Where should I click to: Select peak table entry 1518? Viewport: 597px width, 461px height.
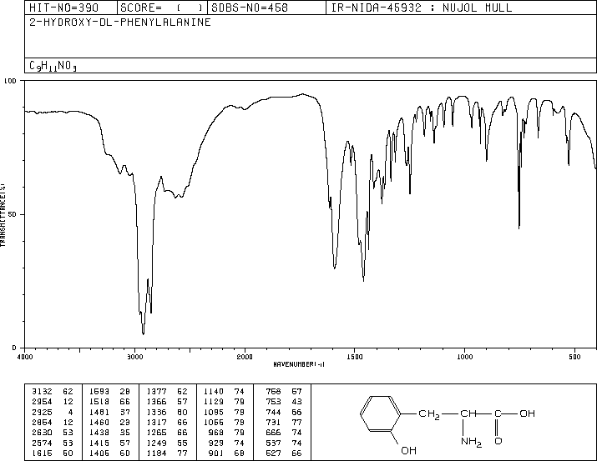click(x=99, y=402)
